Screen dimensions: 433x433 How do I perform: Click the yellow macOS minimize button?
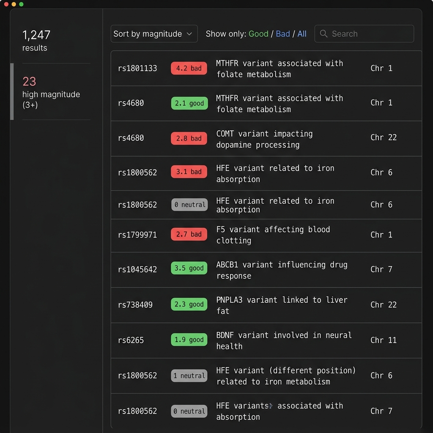pos(14,4)
